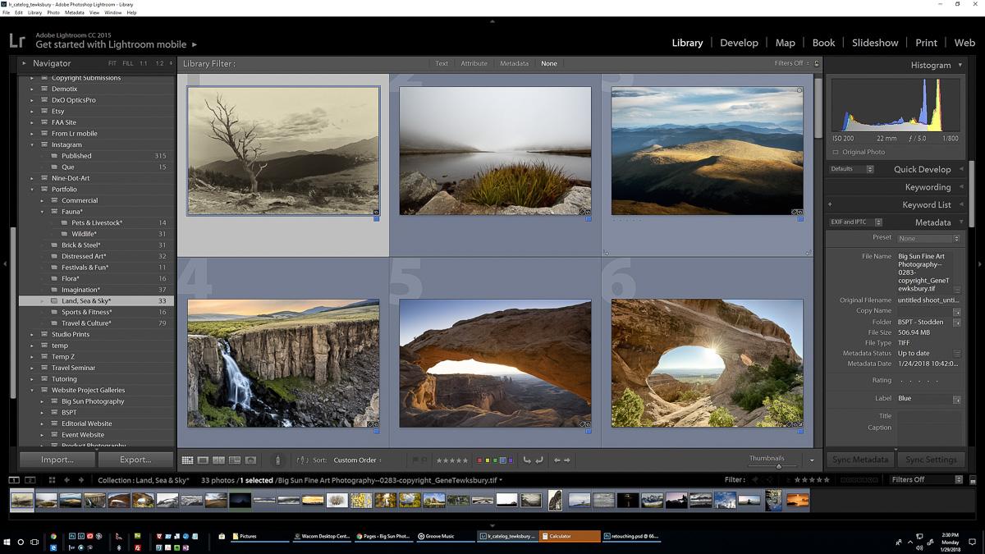The width and height of the screenshot is (985, 554).
Task: Click the Sync Metadata button
Action: pos(859,460)
